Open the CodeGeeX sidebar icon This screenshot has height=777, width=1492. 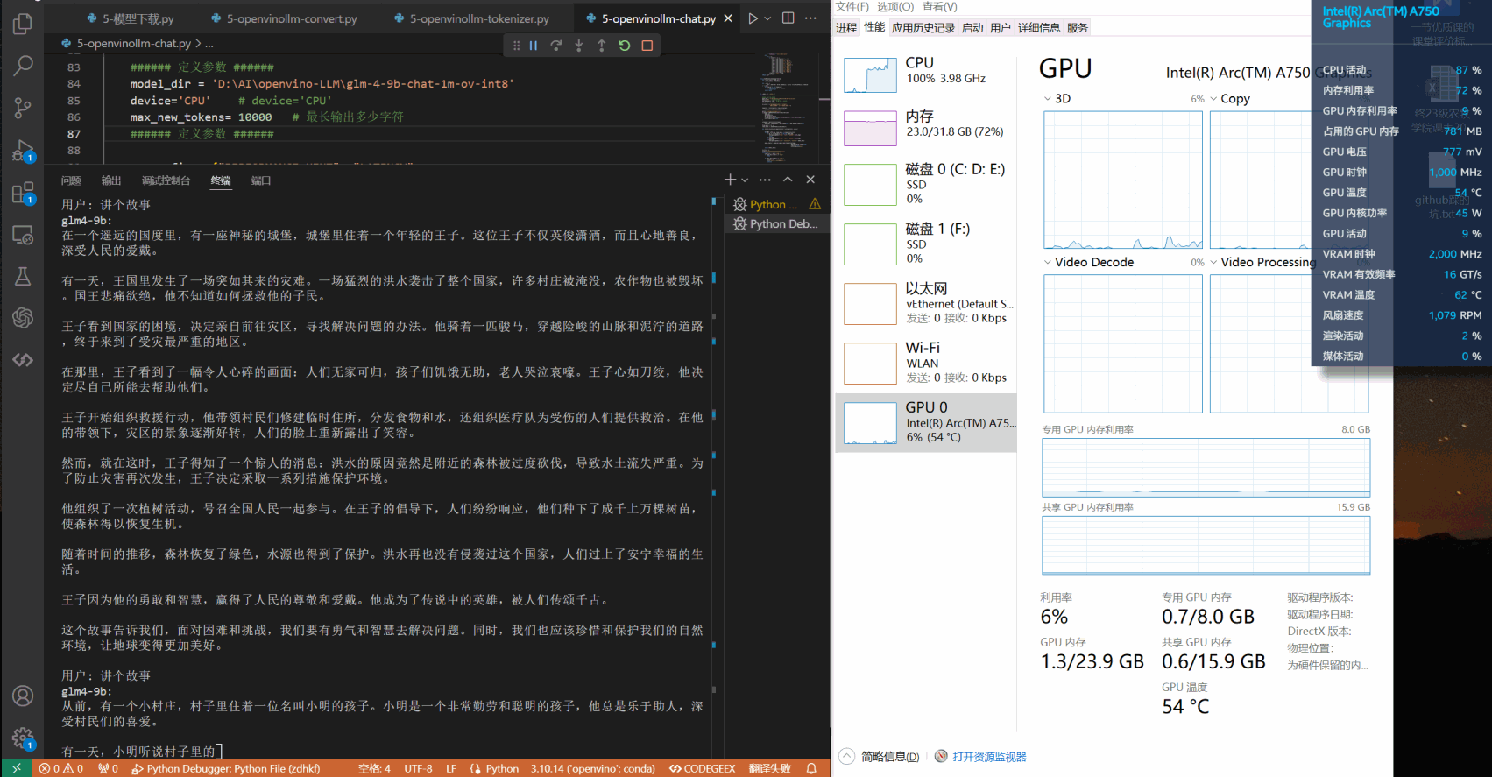point(23,360)
